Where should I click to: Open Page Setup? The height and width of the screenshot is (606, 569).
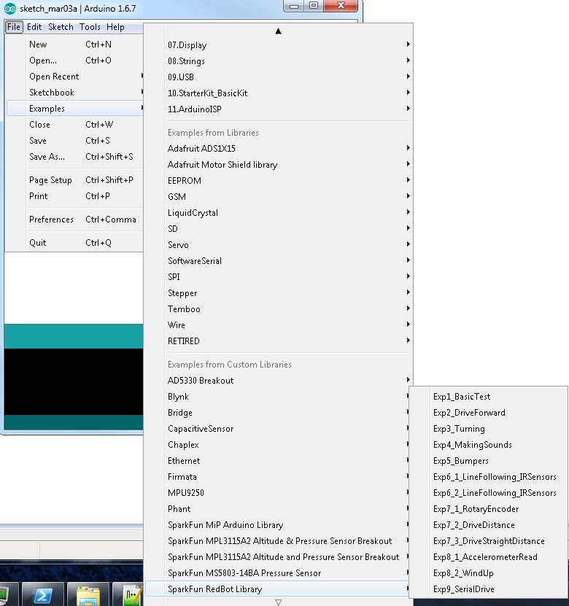click(75, 180)
